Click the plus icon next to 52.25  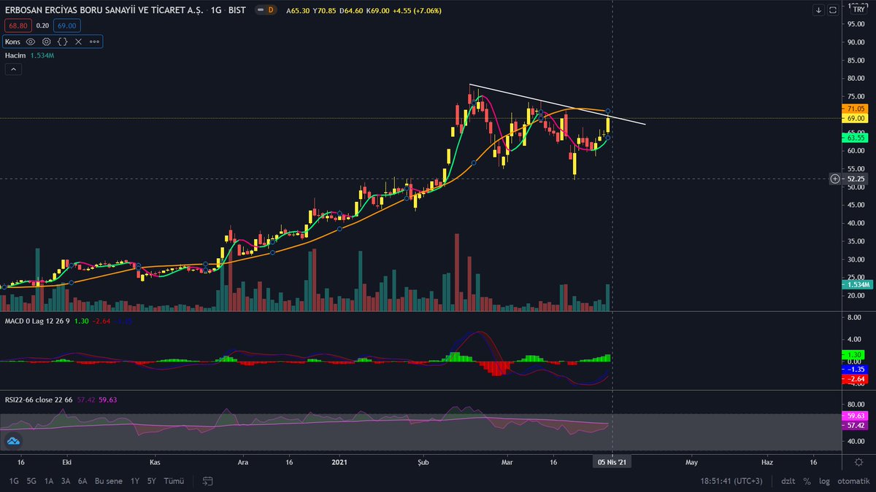(835, 179)
